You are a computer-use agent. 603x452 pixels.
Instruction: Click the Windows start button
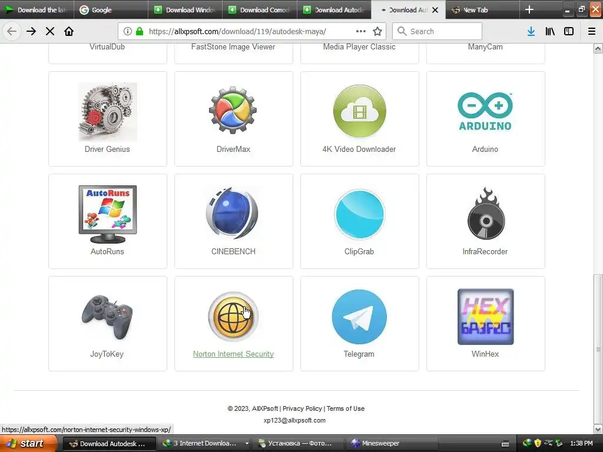[x=28, y=444]
